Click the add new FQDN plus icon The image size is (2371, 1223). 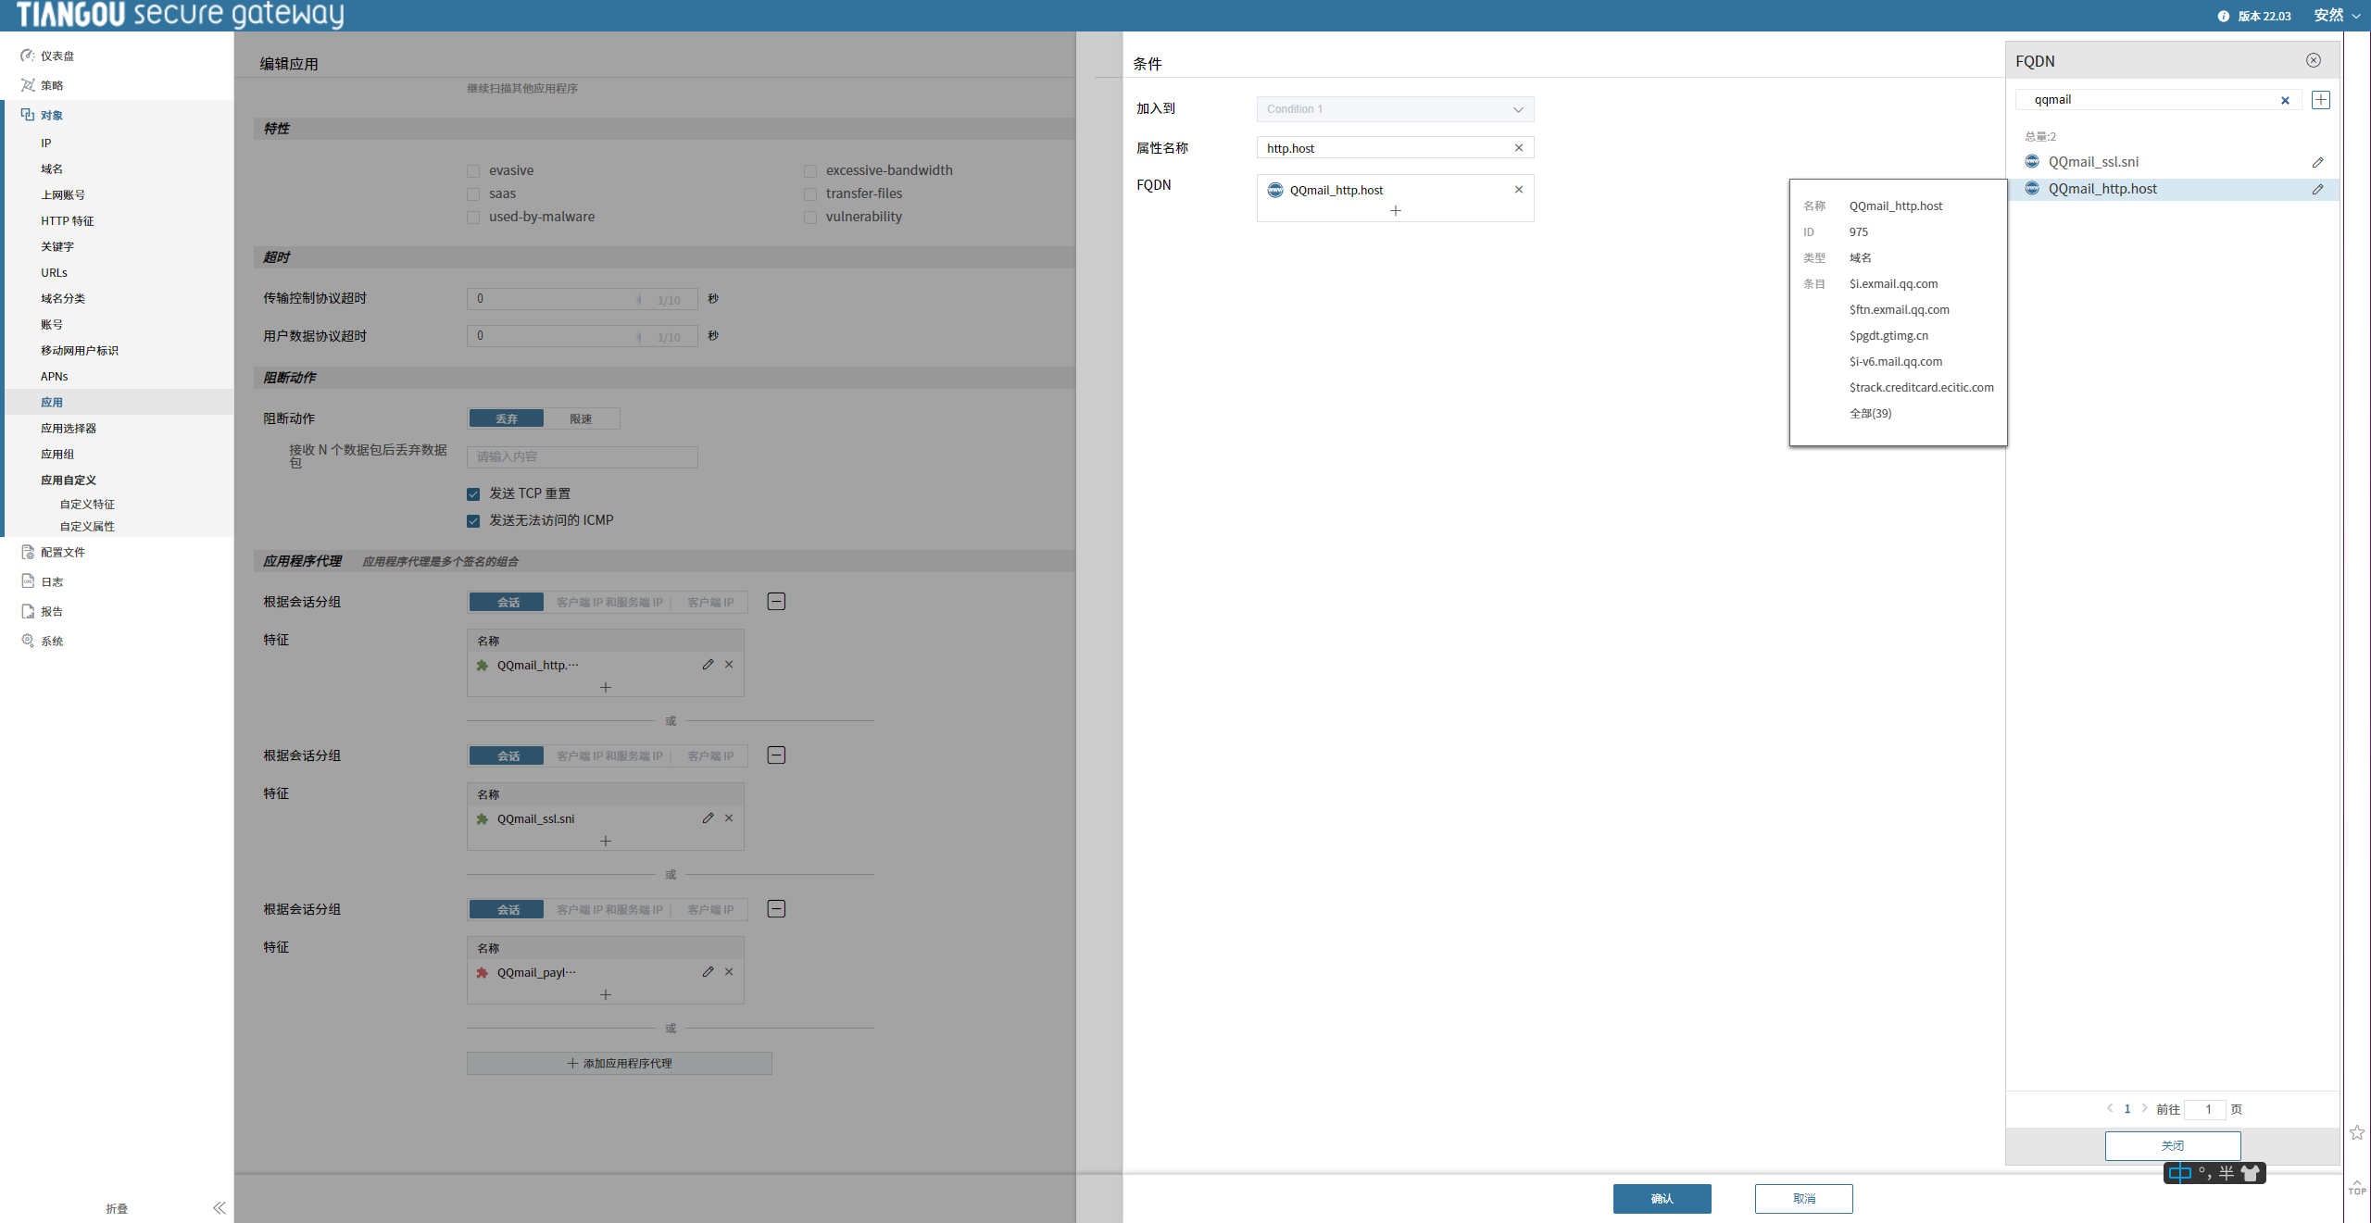[x=2320, y=100]
